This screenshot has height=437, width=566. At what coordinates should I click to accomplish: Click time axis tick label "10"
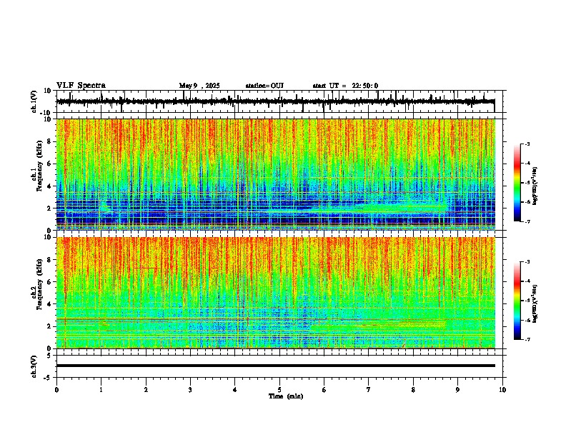[502, 390]
